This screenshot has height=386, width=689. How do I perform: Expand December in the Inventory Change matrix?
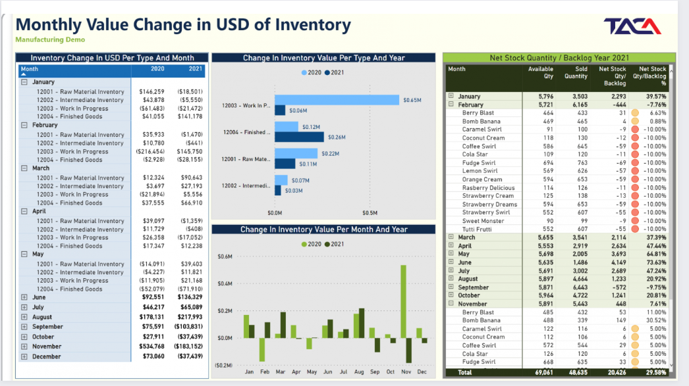(24, 356)
